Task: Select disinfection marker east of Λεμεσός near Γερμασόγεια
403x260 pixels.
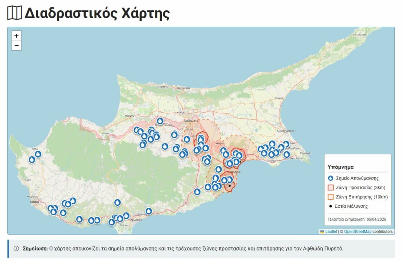Action: pyautogui.click(x=149, y=211)
